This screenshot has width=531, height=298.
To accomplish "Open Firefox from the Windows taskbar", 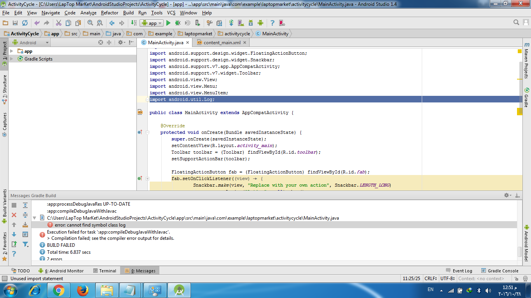I will [x=82, y=290].
